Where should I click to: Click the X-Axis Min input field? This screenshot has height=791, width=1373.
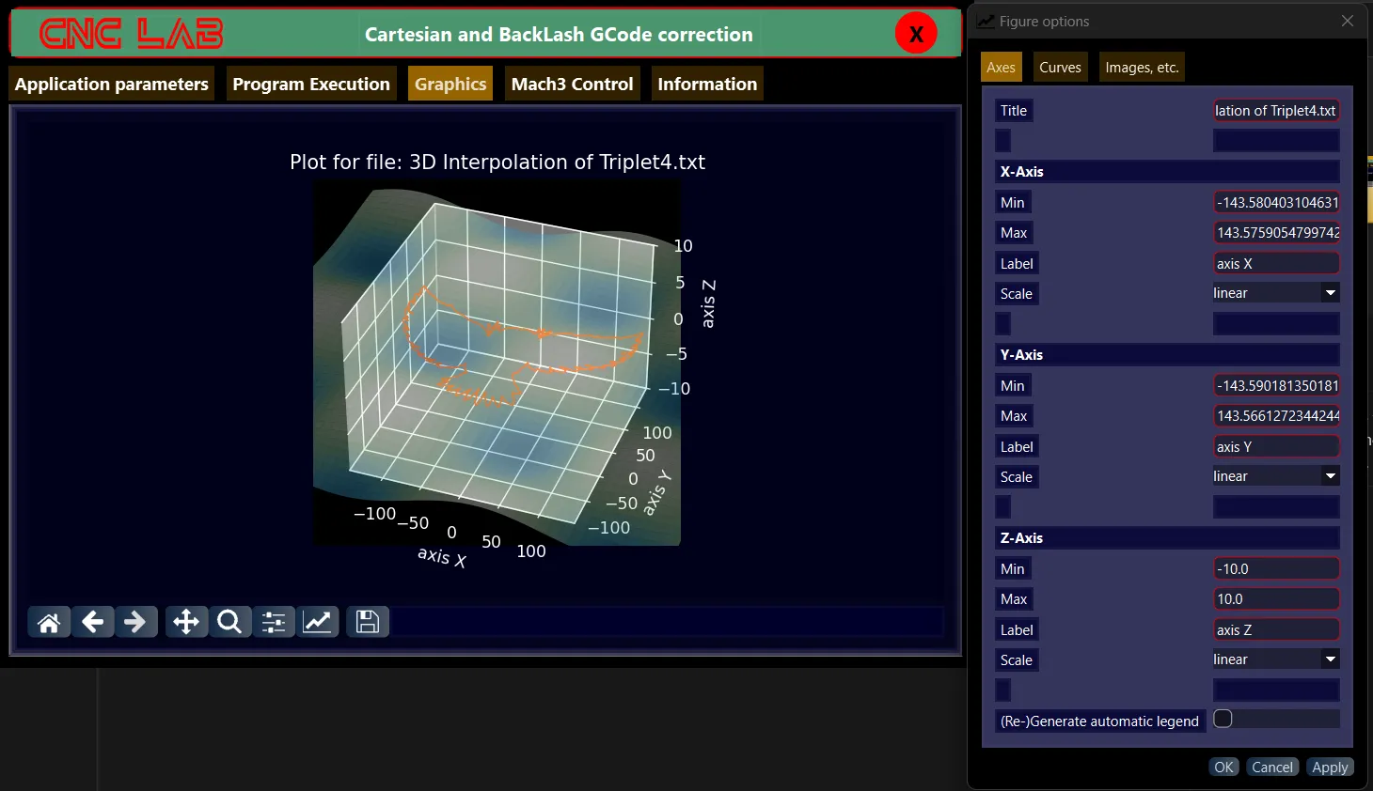click(1276, 202)
